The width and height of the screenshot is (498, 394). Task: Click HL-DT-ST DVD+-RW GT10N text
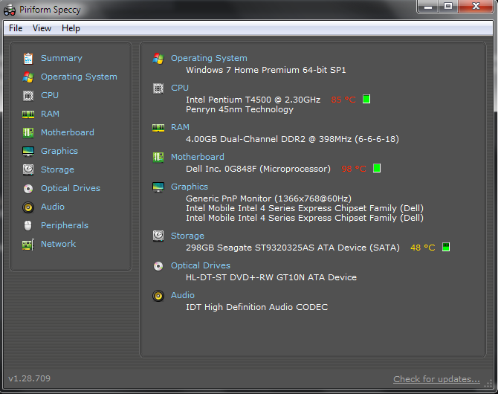(x=271, y=277)
